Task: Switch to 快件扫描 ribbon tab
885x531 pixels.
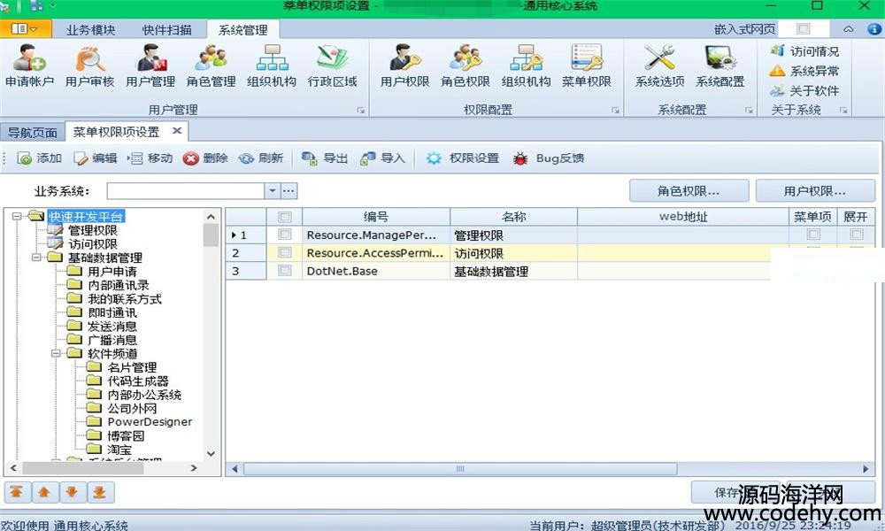Action: [166, 30]
